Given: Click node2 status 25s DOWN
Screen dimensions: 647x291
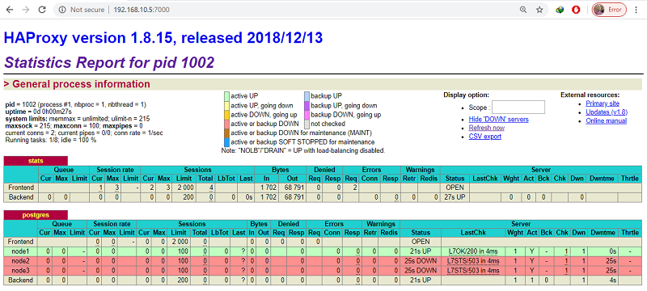Looking at the screenshot, I should 421,261.
